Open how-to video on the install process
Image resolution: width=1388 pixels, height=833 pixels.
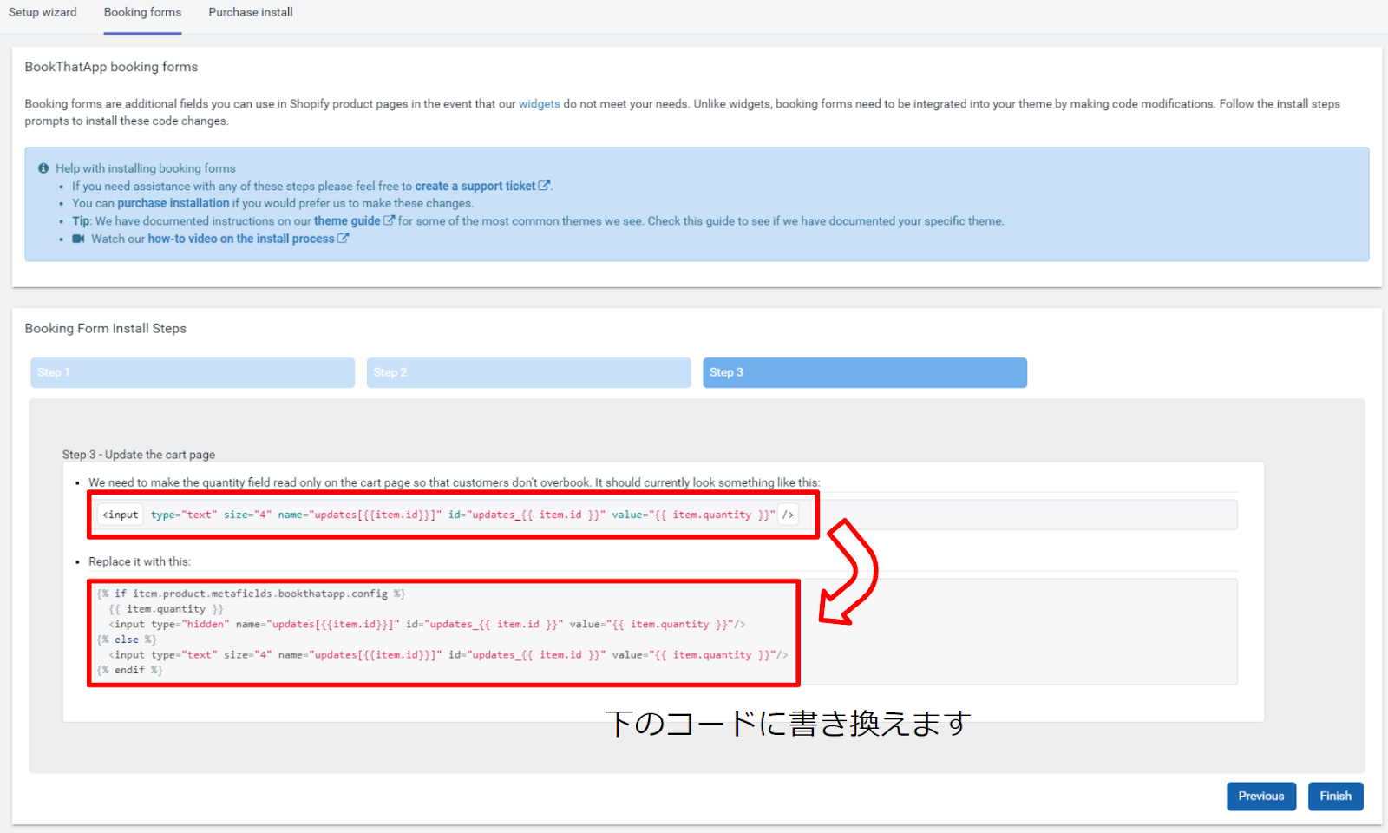[240, 239]
